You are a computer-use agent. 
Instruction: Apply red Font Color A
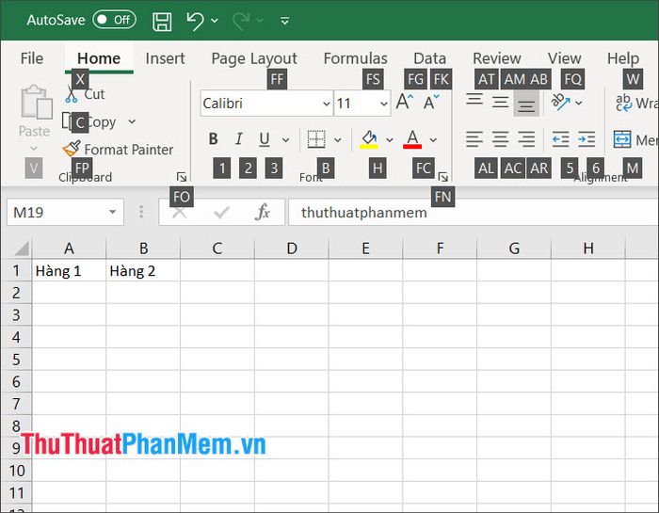pyautogui.click(x=412, y=139)
